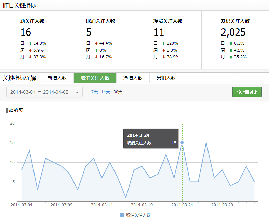Click the 取消关注人数 legend label
The width and height of the screenshot is (269, 221).
coord(138,215)
